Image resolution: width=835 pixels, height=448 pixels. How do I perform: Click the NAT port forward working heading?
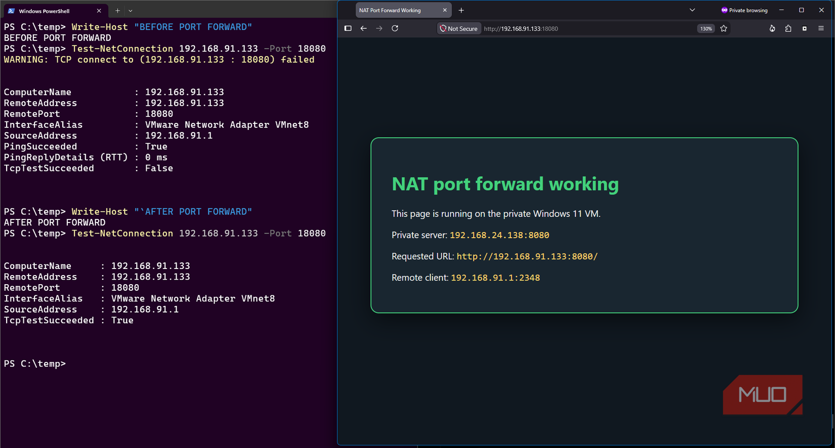click(x=505, y=184)
